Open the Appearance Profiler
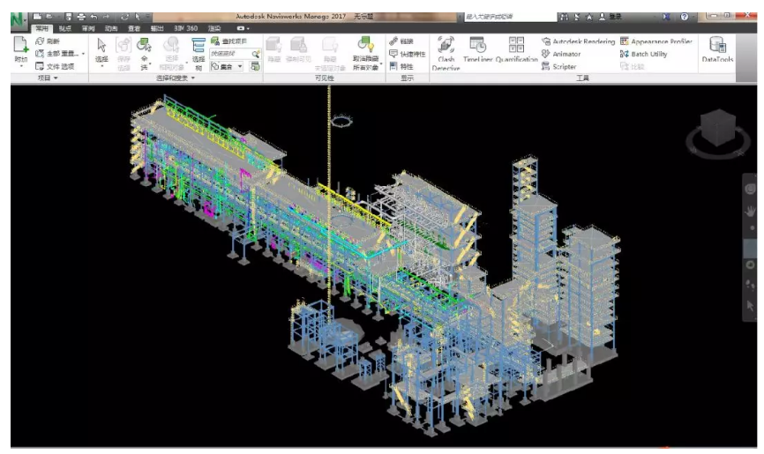 point(656,41)
